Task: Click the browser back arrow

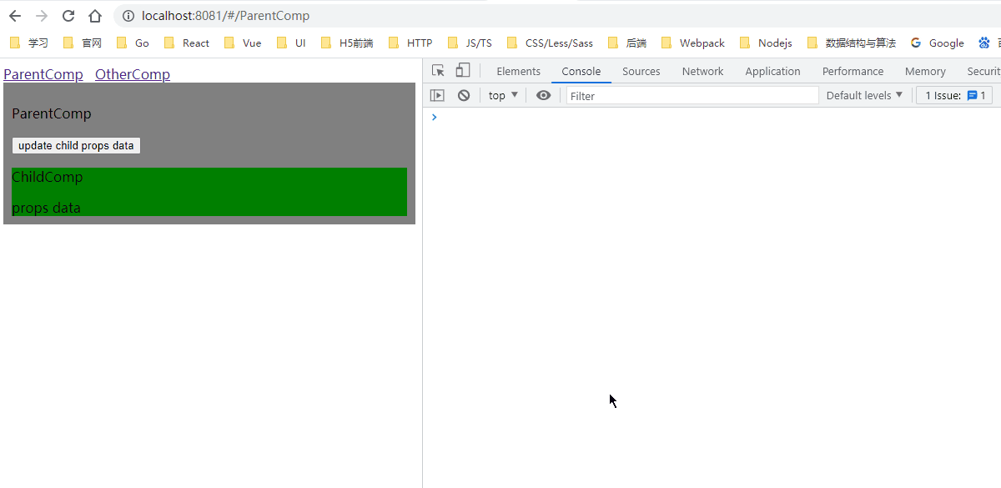Action: coord(15,16)
